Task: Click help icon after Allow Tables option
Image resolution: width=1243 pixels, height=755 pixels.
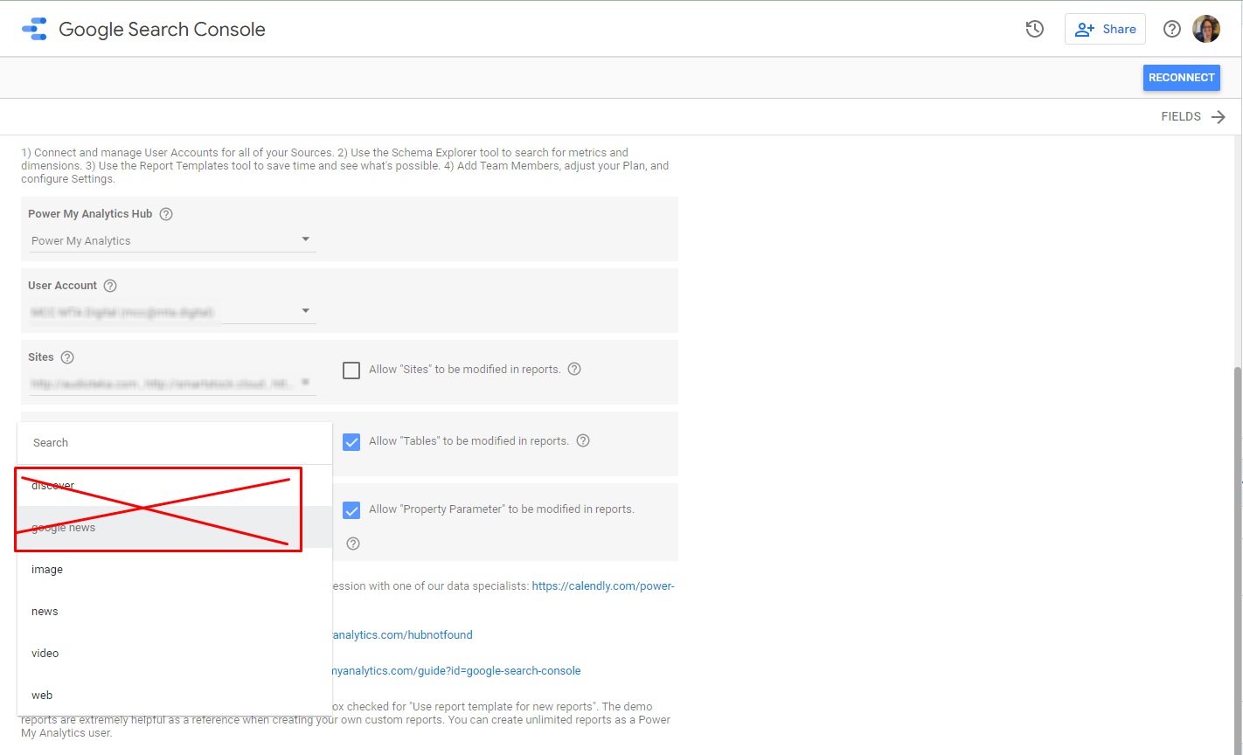Action: pyautogui.click(x=583, y=440)
